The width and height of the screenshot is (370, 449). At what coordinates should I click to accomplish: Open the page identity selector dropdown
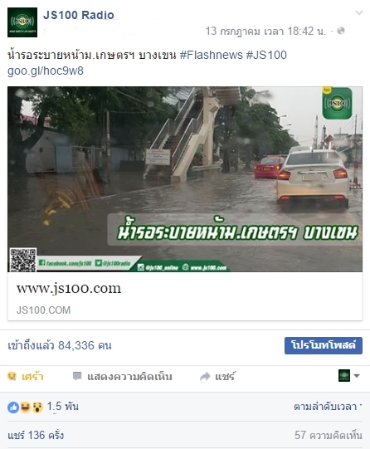(348, 376)
